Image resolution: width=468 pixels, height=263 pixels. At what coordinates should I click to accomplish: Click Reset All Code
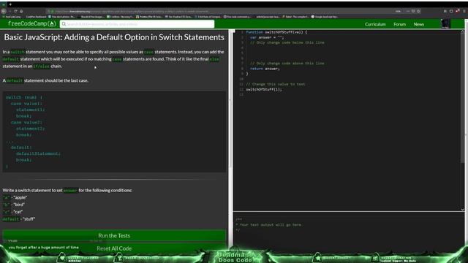coord(114,248)
